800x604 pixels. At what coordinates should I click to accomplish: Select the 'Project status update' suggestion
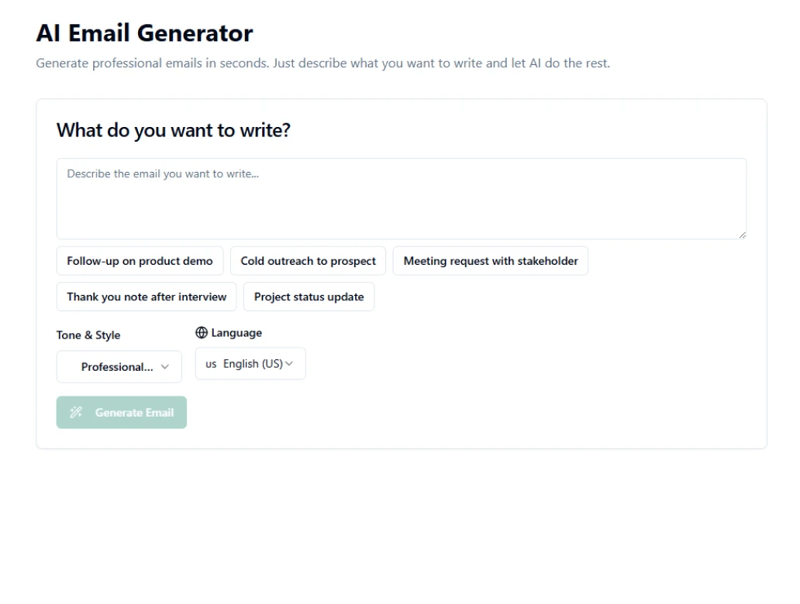click(309, 297)
